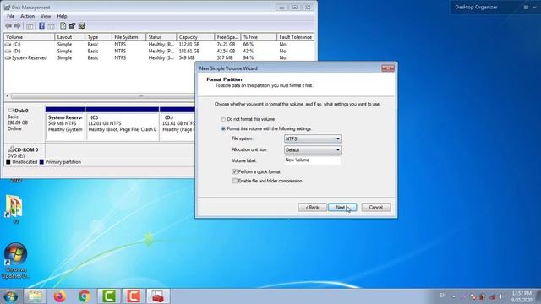Screen dimensions: 541x304
Task: Click the EN language indicator in tray
Action: (x=443, y=296)
